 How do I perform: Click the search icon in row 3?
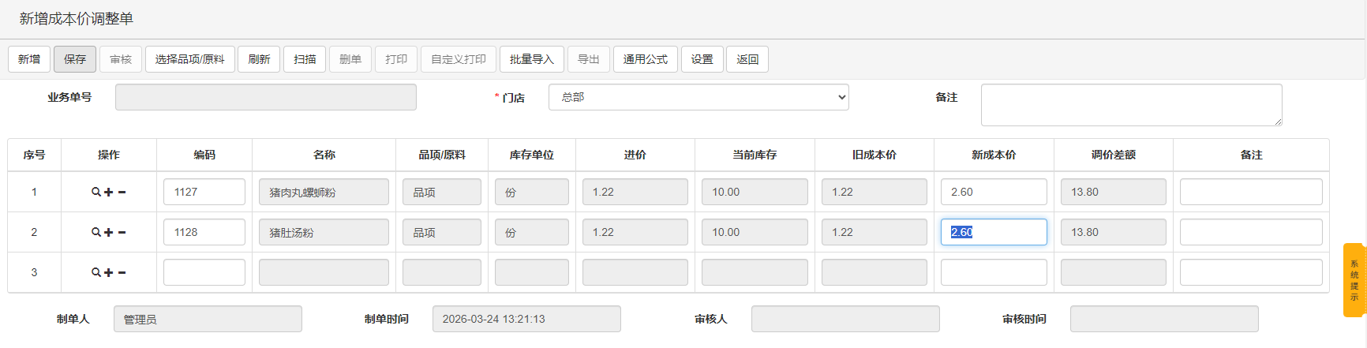(x=96, y=272)
